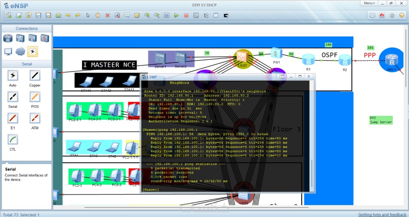Click the DMZ jump Server note
This screenshot has height=217, width=409.
pyautogui.click(x=381, y=120)
